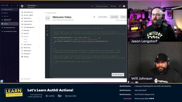This screenshot has width=182, height=102.
Task: Click Get support link
Action: (x=27, y=79)
